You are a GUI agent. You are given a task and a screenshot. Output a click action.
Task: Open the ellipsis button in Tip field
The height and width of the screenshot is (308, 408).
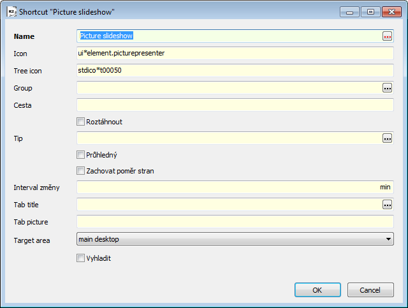[387, 138]
